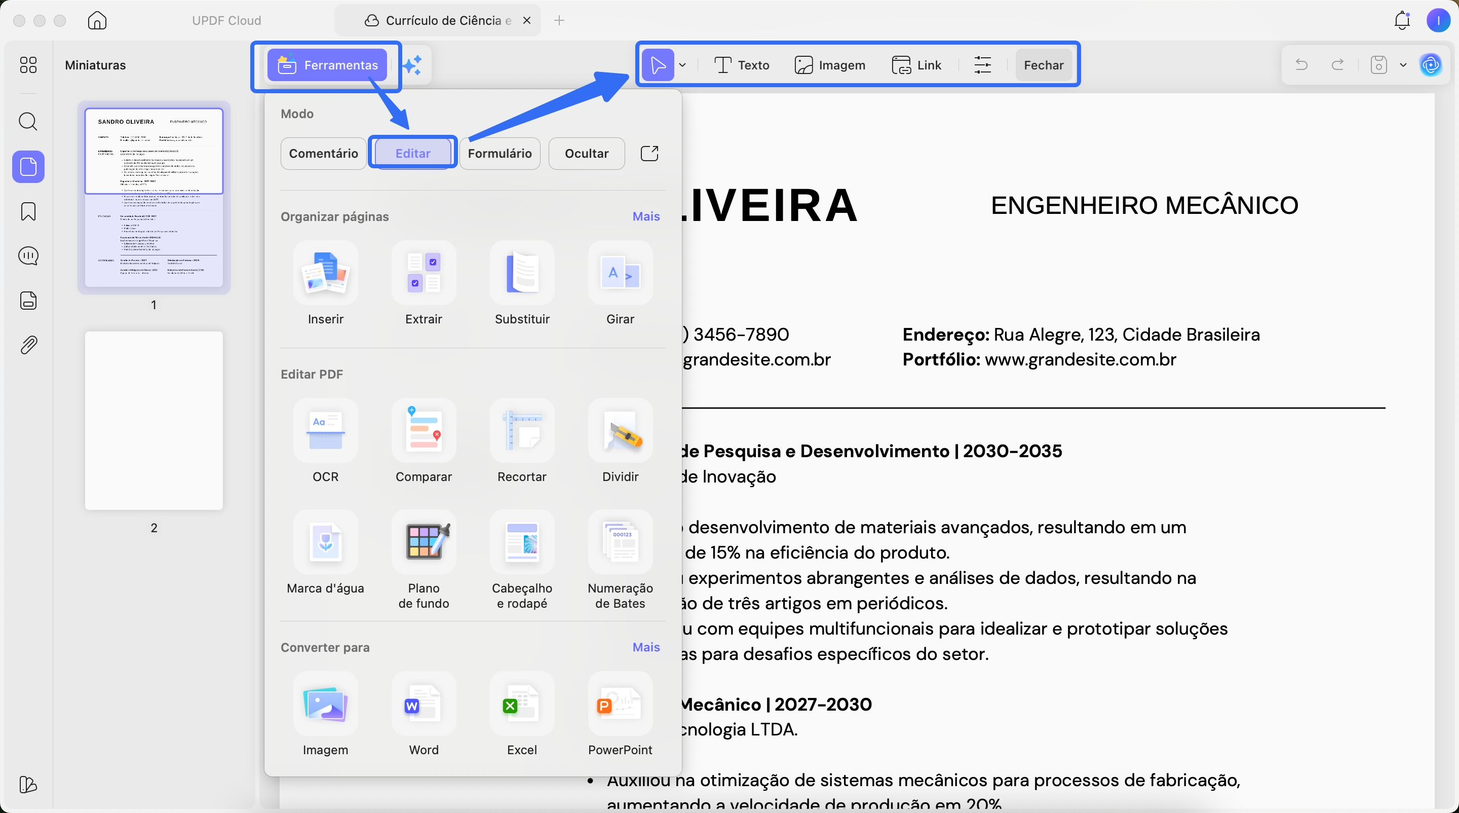
Task: Click the Link edit tool
Action: click(916, 65)
